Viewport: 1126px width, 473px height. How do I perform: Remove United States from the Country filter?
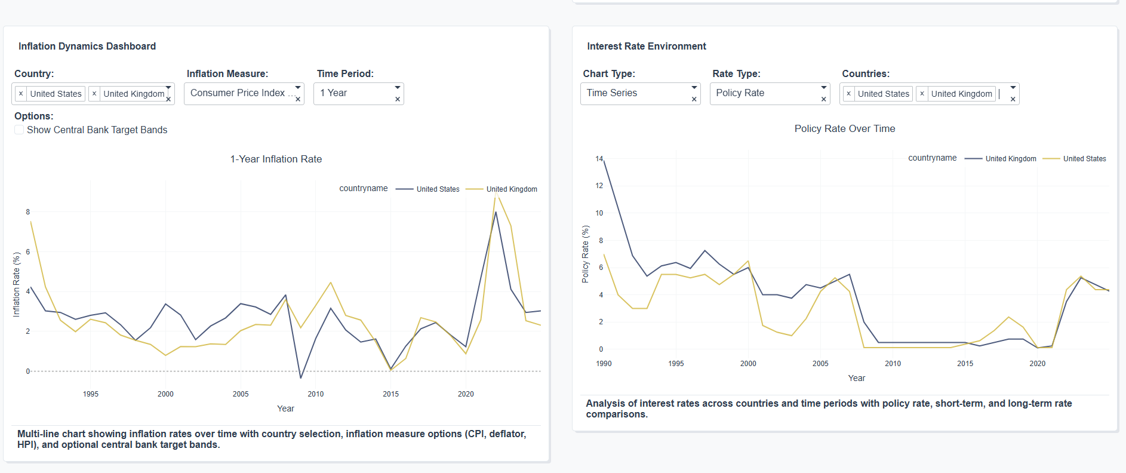[21, 94]
